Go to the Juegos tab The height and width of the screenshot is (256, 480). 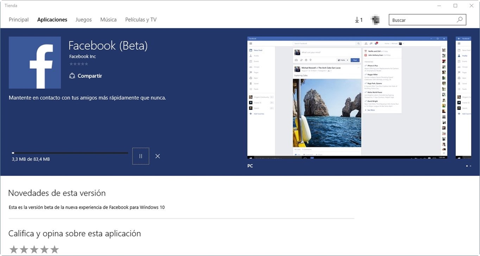(83, 20)
